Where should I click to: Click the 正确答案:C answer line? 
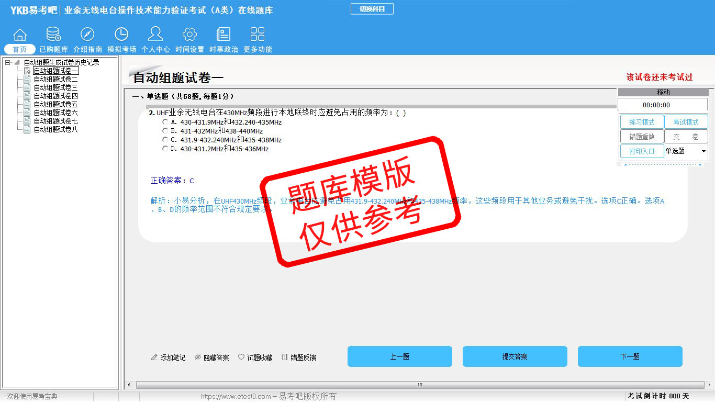pos(172,181)
